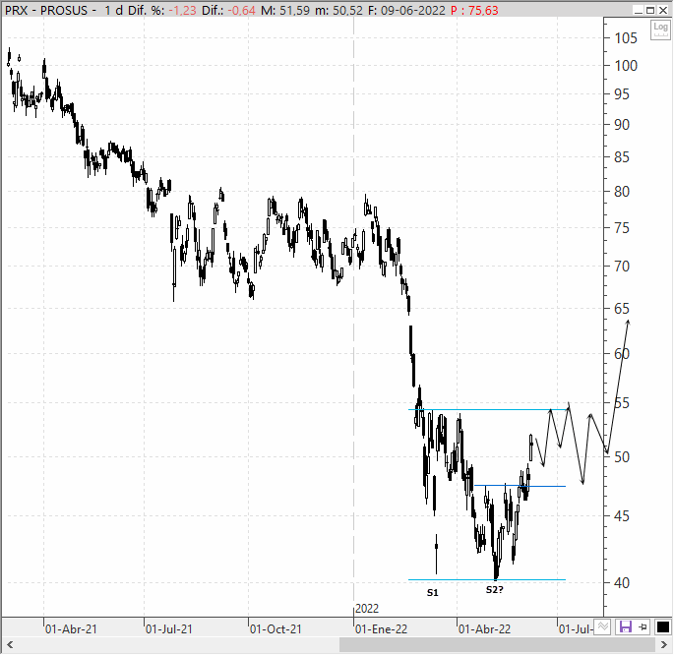Click the 45 price axis label
The width and height of the screenshot is (674, 655).
[622, 516]
